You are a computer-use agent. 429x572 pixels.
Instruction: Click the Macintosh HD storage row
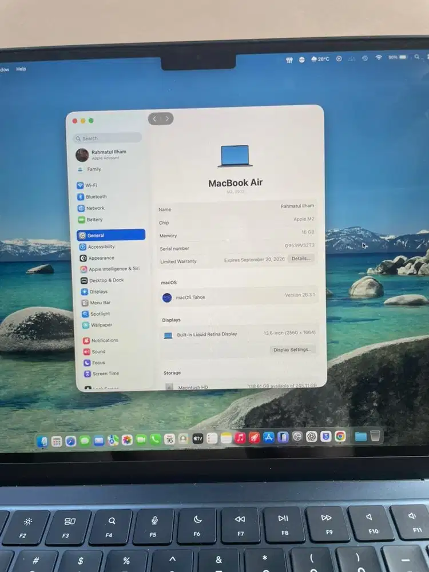[241, 386]
